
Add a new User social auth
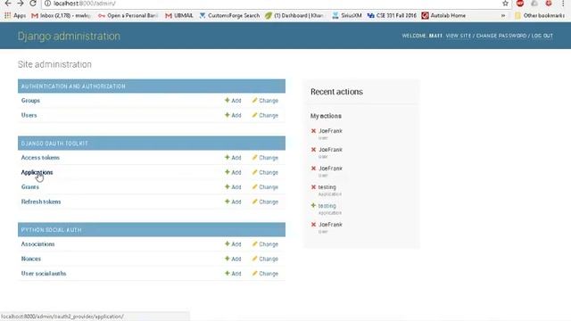pos(233,274)
